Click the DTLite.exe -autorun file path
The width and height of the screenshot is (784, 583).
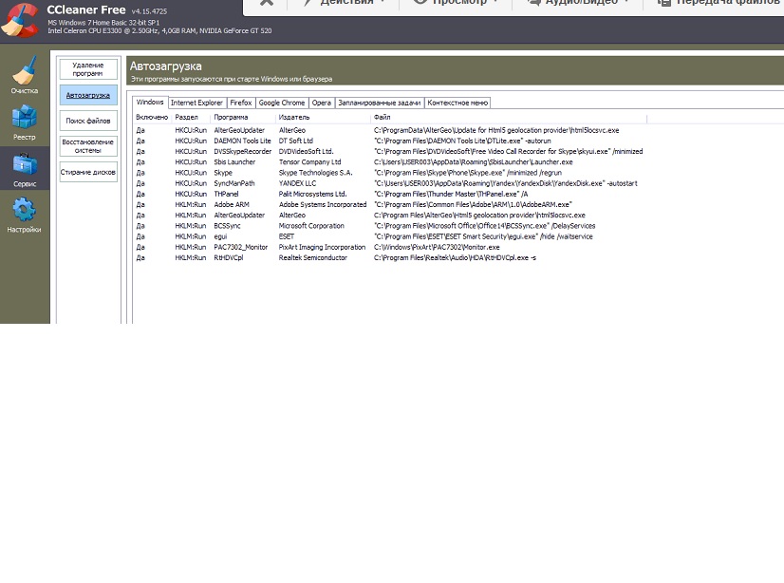click(462, 141)
